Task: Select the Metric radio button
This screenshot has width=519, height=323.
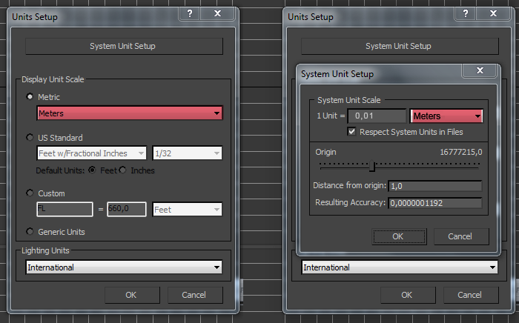Action: tap(30, 96)
